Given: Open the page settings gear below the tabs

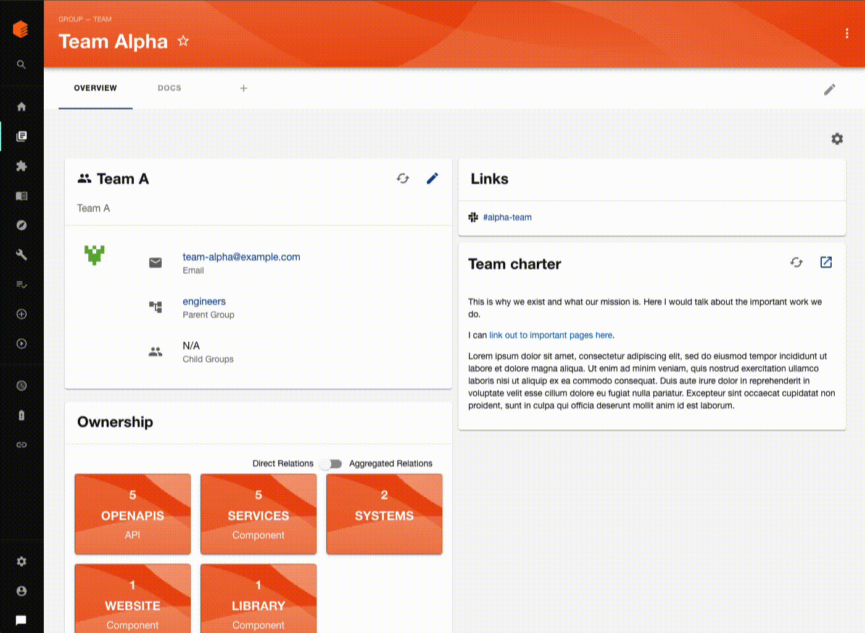Looking at the screenshot, I should pyautogui.click(x=837, y=139).
